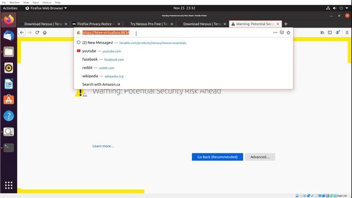The height and width of the screenshot is (198, 352).
Task: Open Ubuntu Software store in dock
Action: tap(9, 100)
